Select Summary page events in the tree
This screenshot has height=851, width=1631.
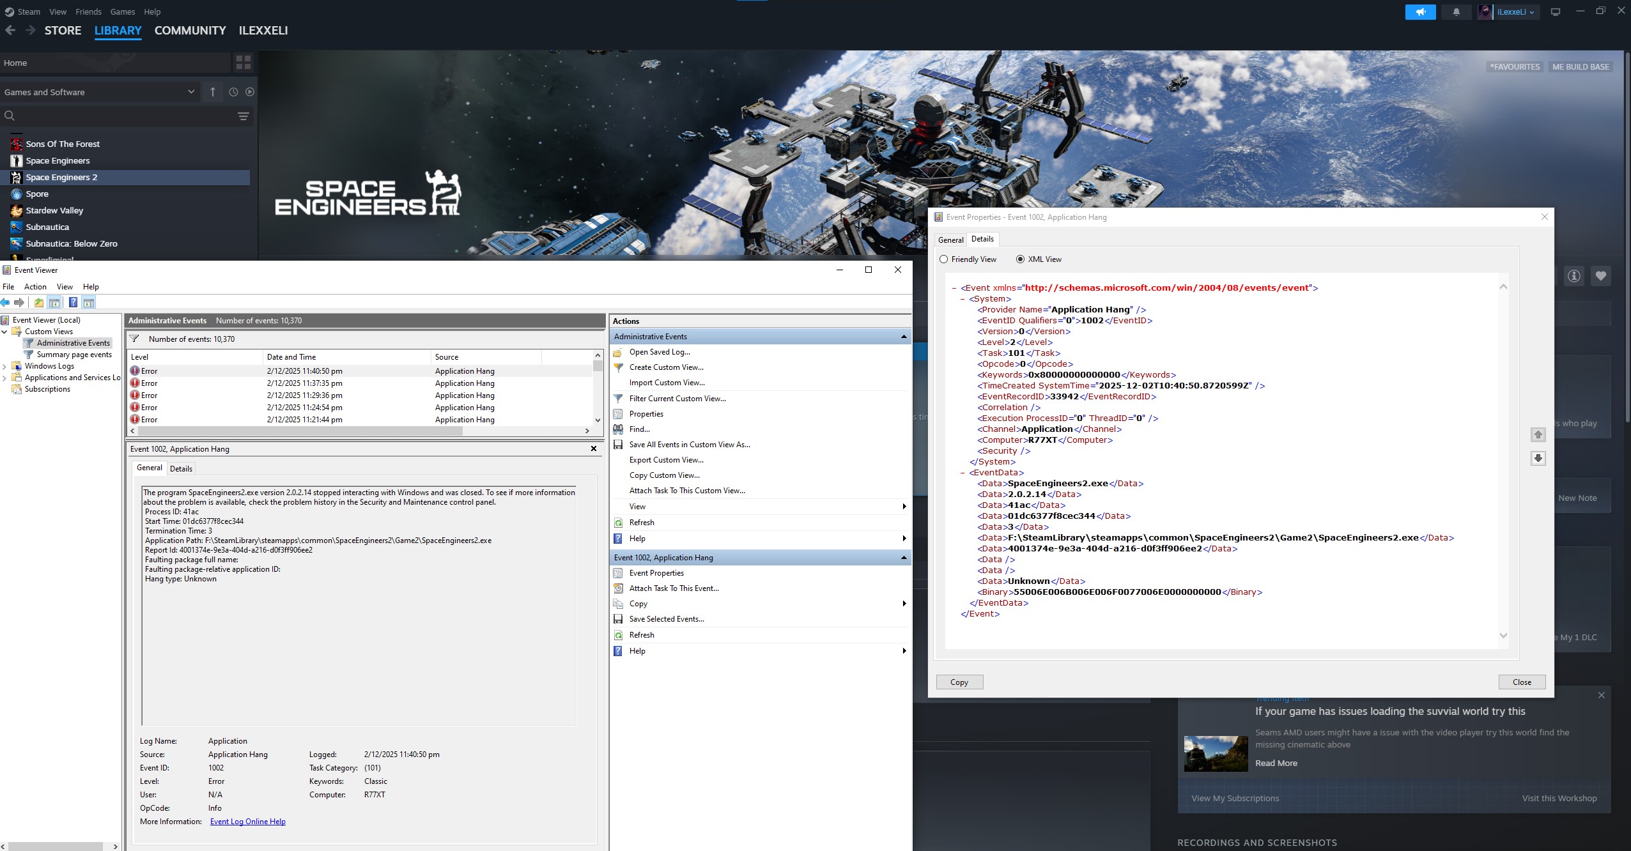pyautogui.click(x=73, y=355)
